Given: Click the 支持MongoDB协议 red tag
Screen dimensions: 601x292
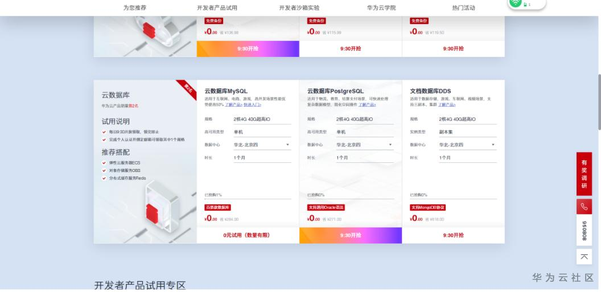Looking at the screenshot, I should pyautogui.click(x=428, y=208).
